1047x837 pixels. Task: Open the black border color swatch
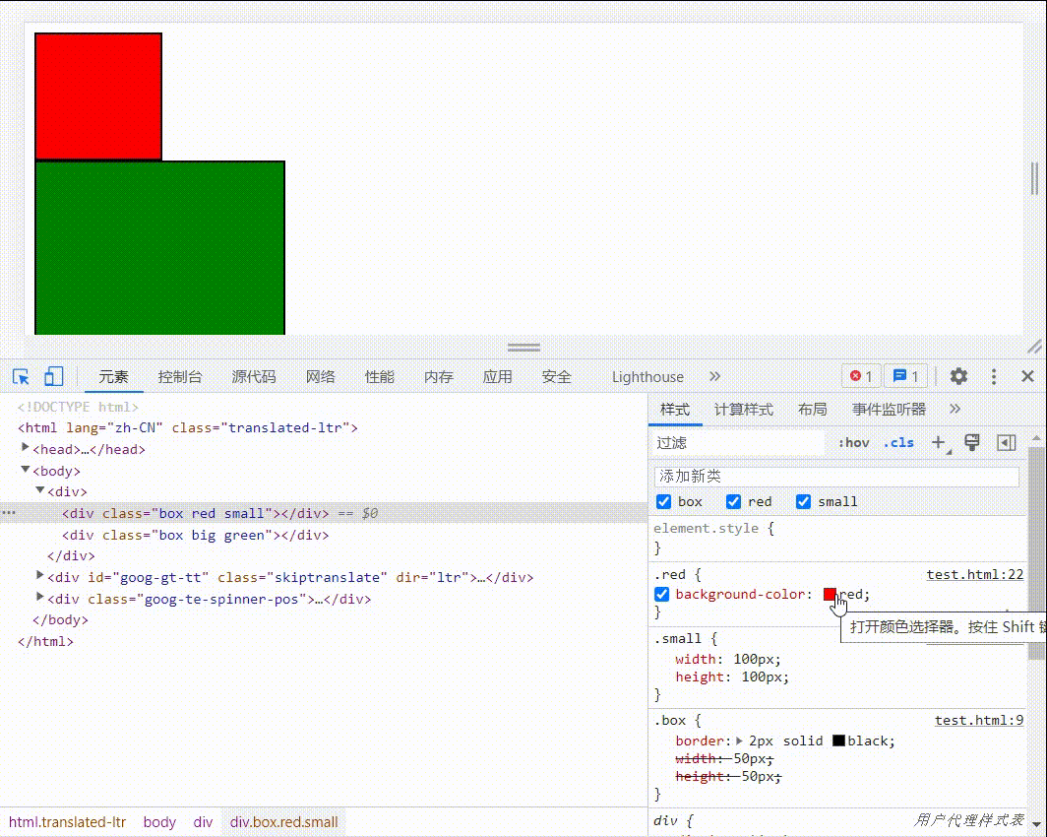click(838, 740)
